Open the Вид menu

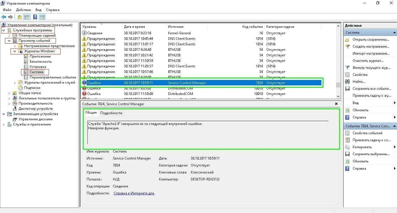(39, 10)
